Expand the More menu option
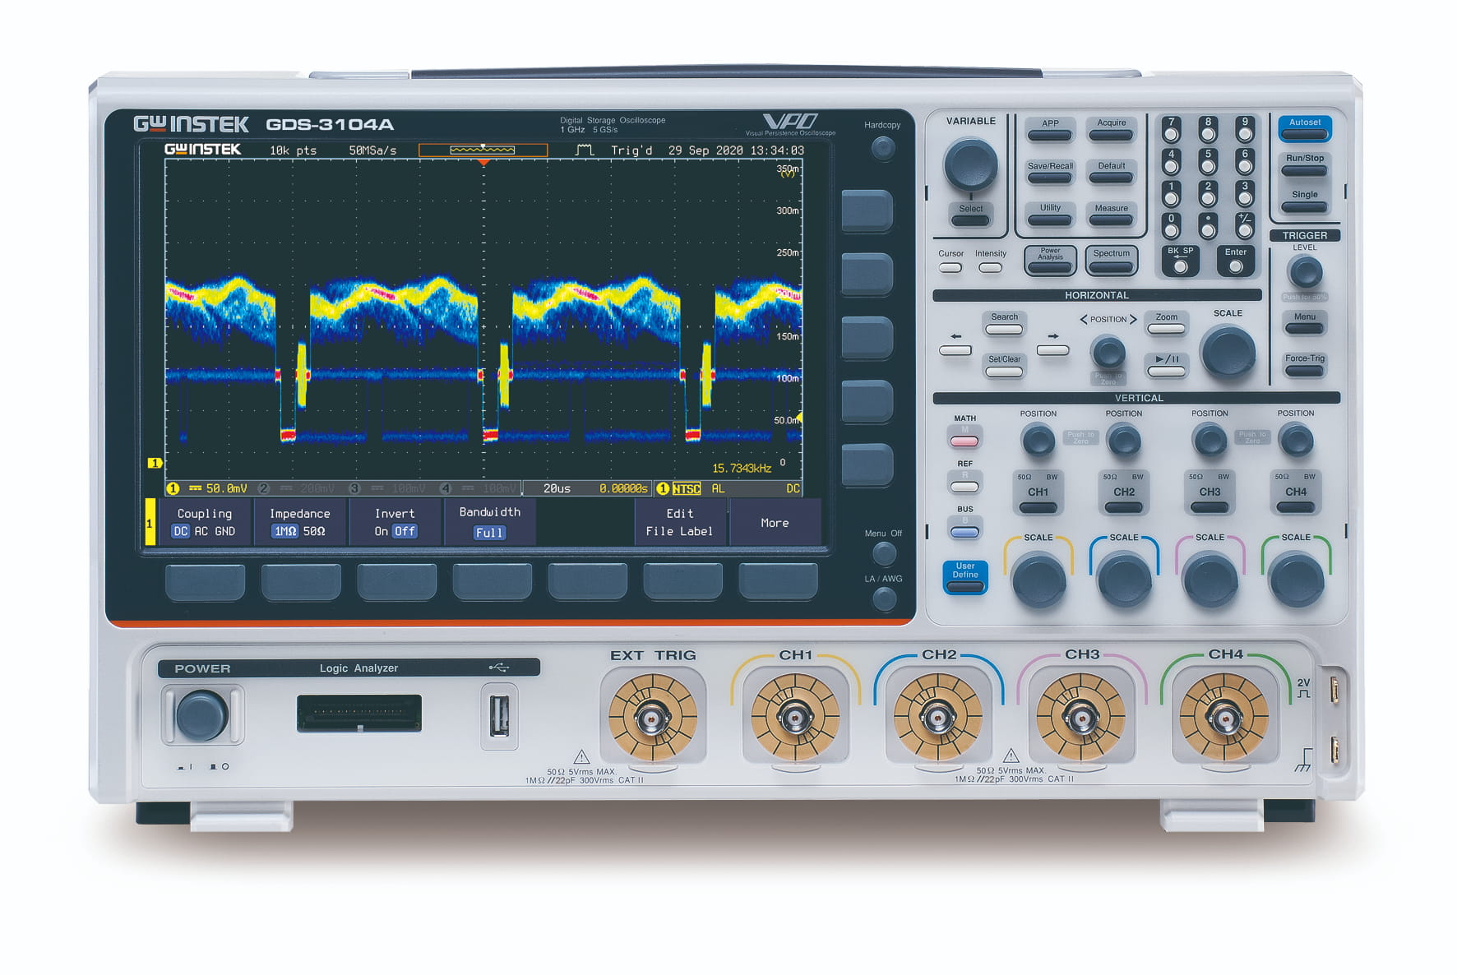This screenshot has height=975, width=1457. (x=775, y=523)
